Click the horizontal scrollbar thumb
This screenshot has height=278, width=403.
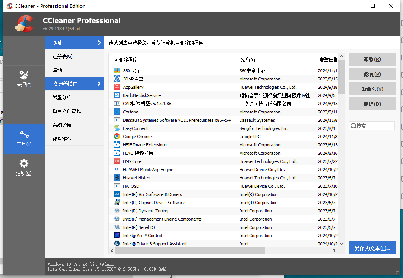(x=190, y=251)
